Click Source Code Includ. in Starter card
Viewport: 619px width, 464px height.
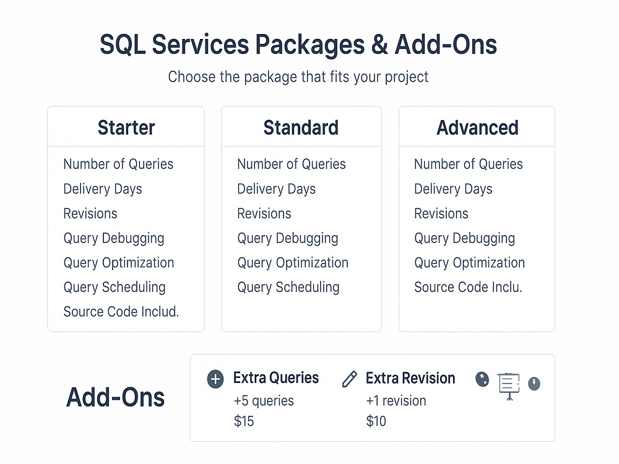121,312
